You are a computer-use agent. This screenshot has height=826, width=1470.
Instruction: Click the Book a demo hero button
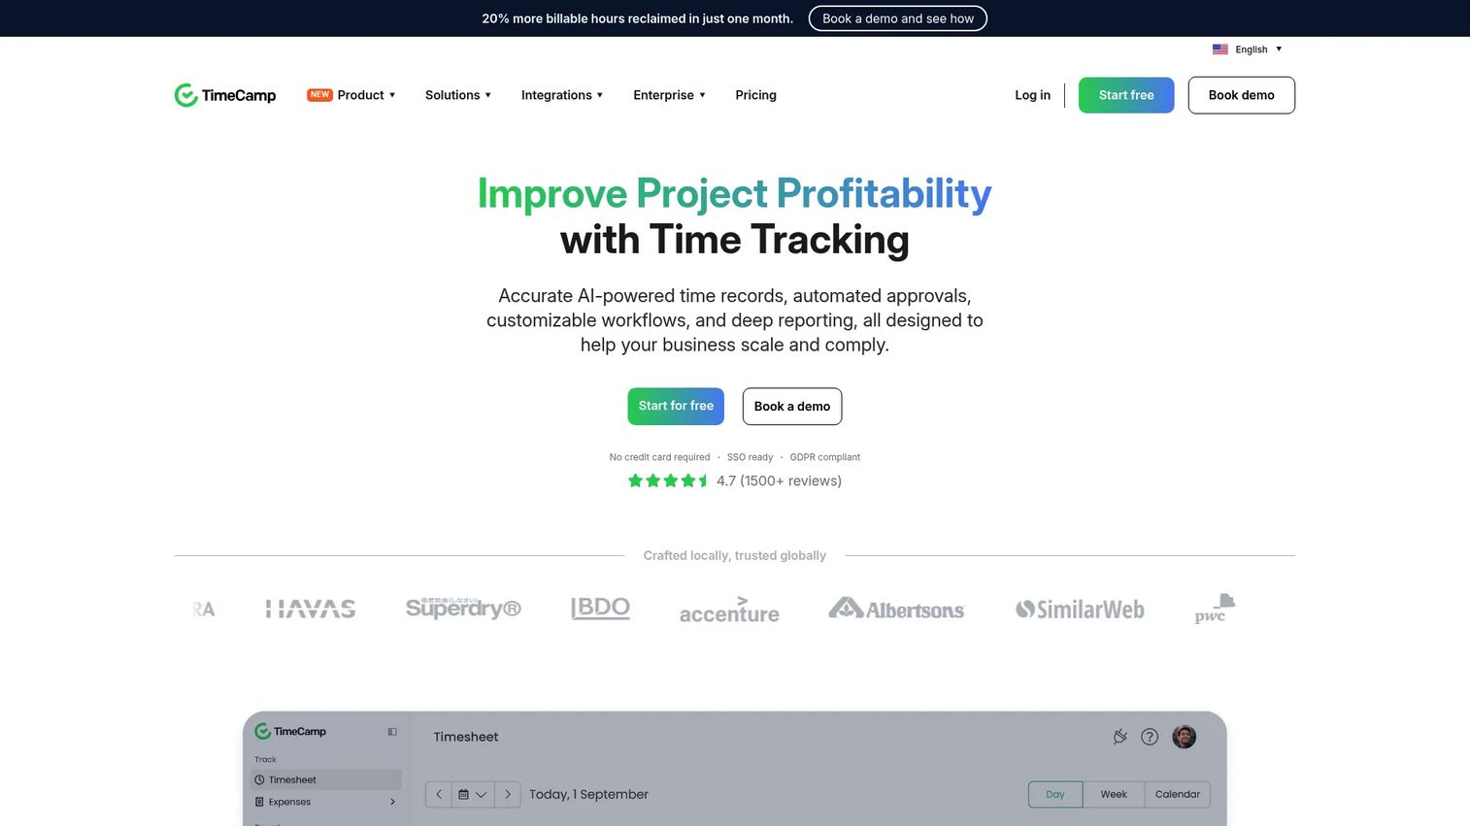tap(792, 407)
